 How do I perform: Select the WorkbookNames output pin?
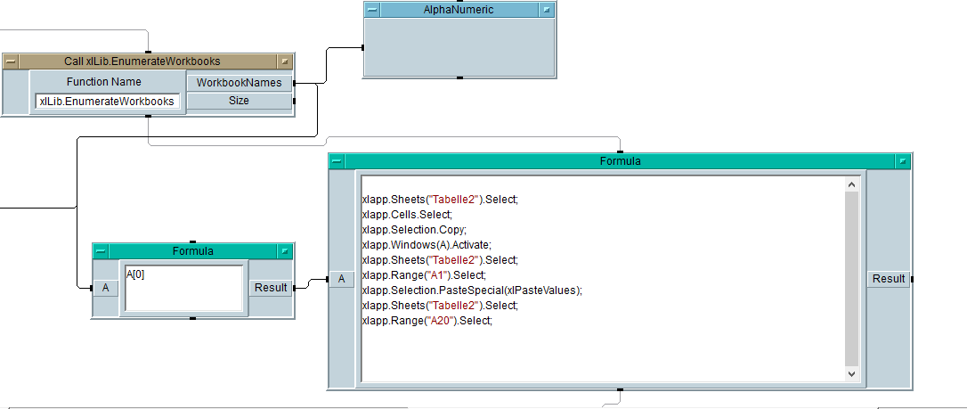pyautogui.click(x=239, y=83)
